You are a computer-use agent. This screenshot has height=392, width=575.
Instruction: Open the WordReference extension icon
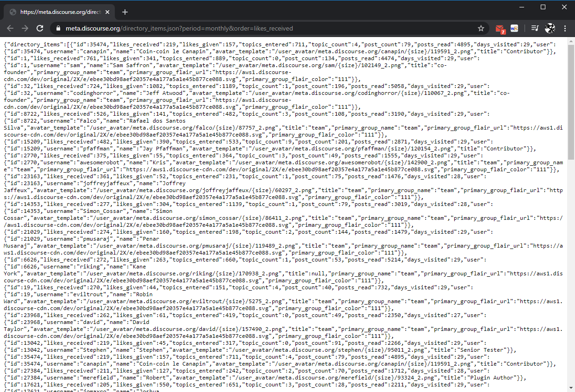point(514,28)
